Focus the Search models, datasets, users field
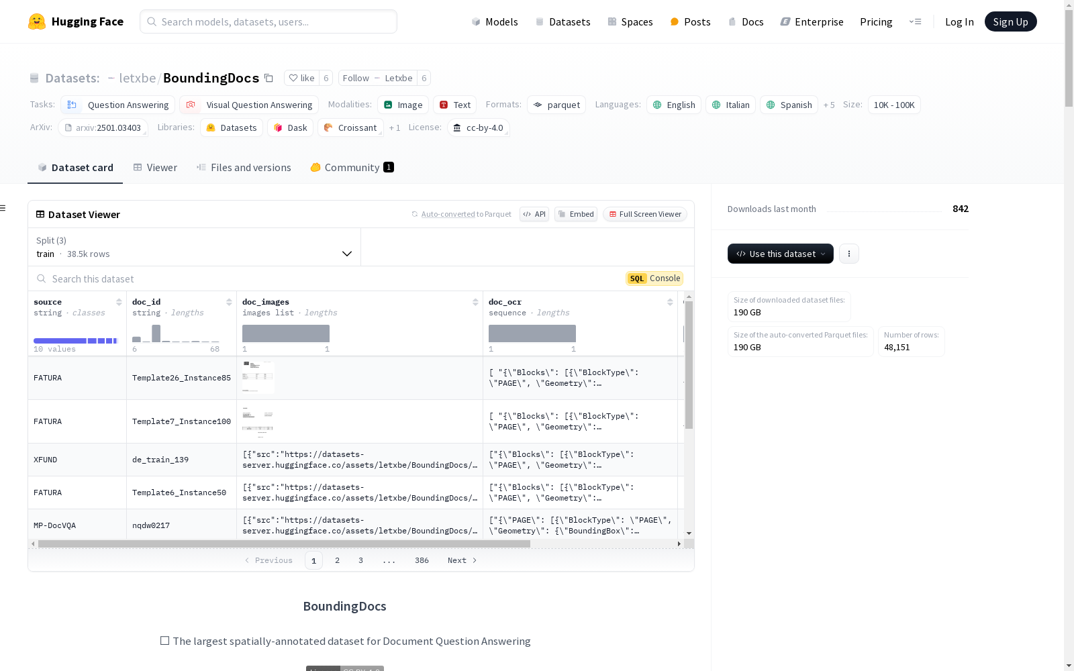Screen dimensions: 1074x671 point(268,21)
